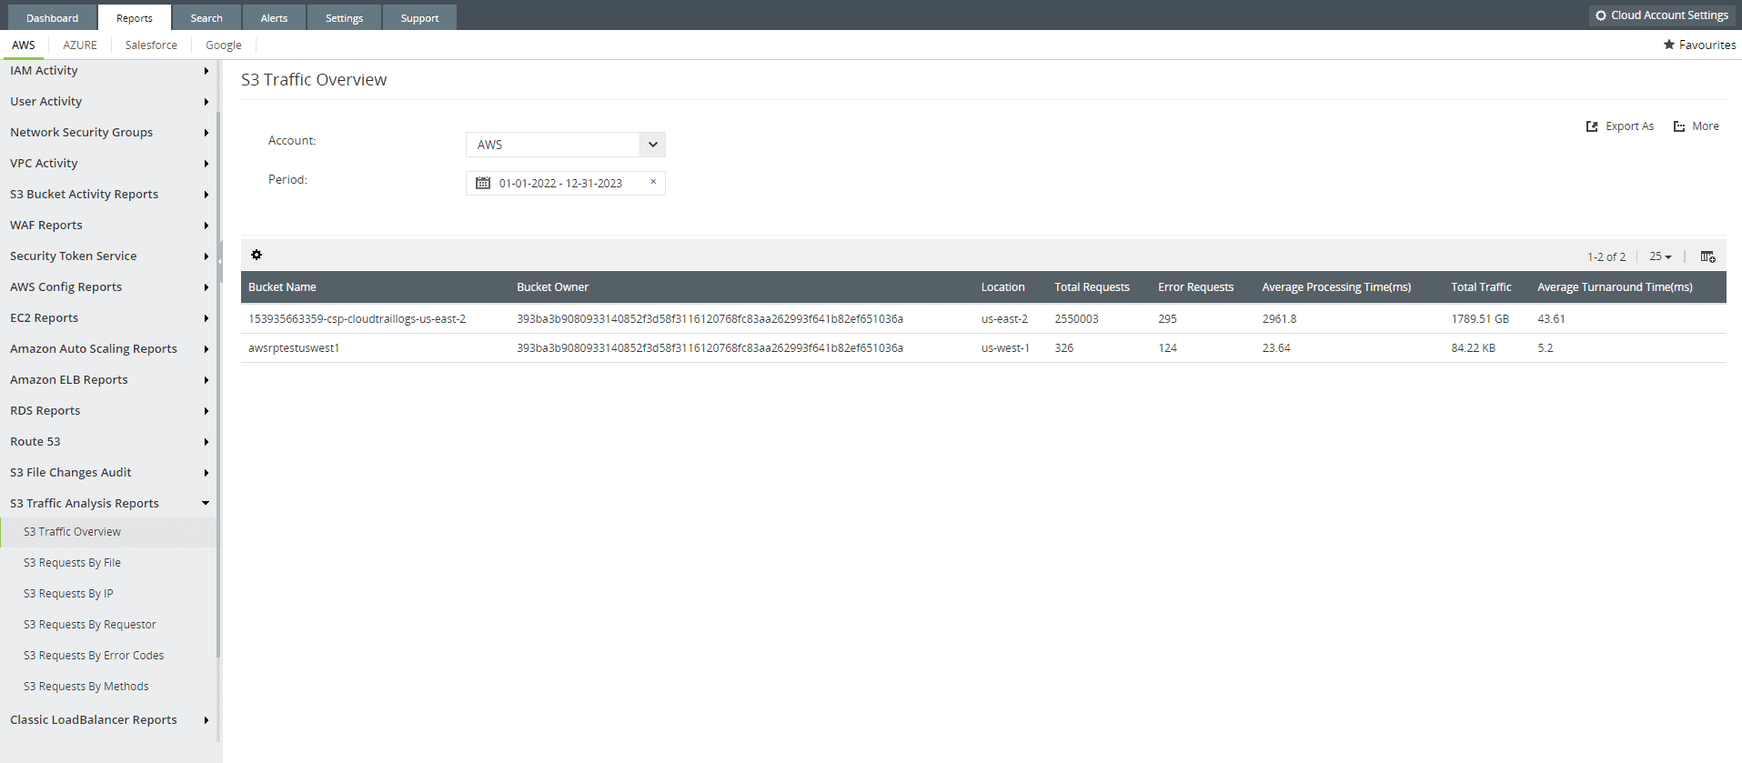
Task: Sort by Total Requests column header
Action: point(1092,287)
